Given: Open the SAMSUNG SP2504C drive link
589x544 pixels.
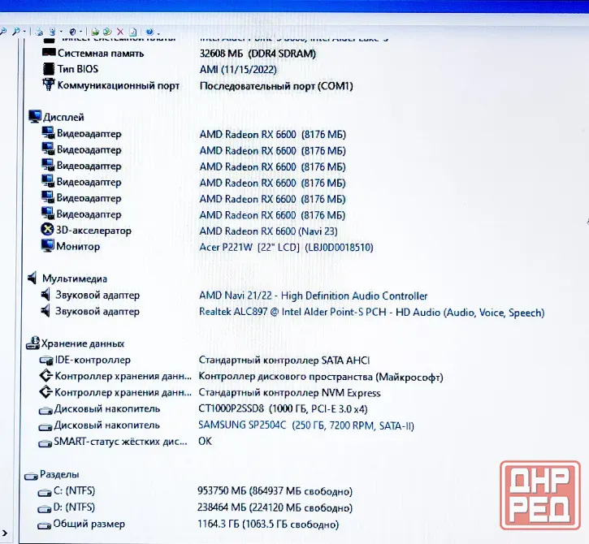Looking at the screenshot, I should [306, 425].
